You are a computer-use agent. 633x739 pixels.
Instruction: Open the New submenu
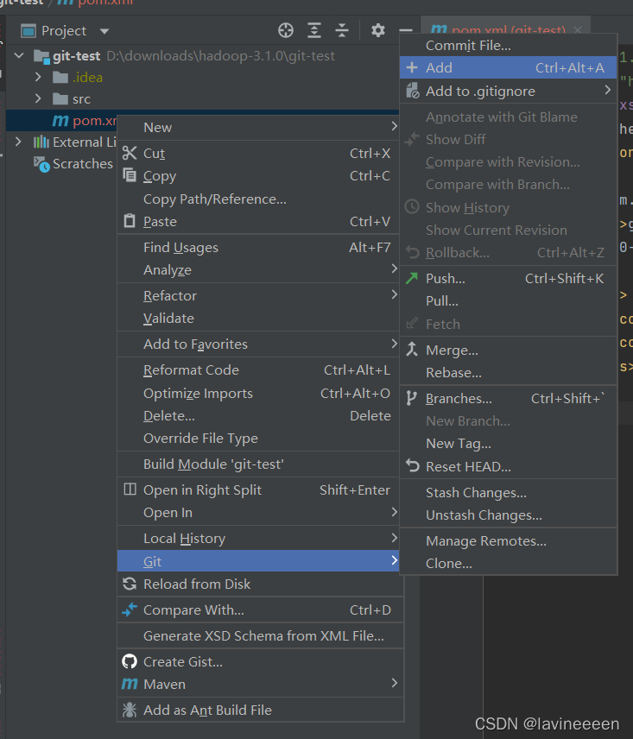[258, 128]
